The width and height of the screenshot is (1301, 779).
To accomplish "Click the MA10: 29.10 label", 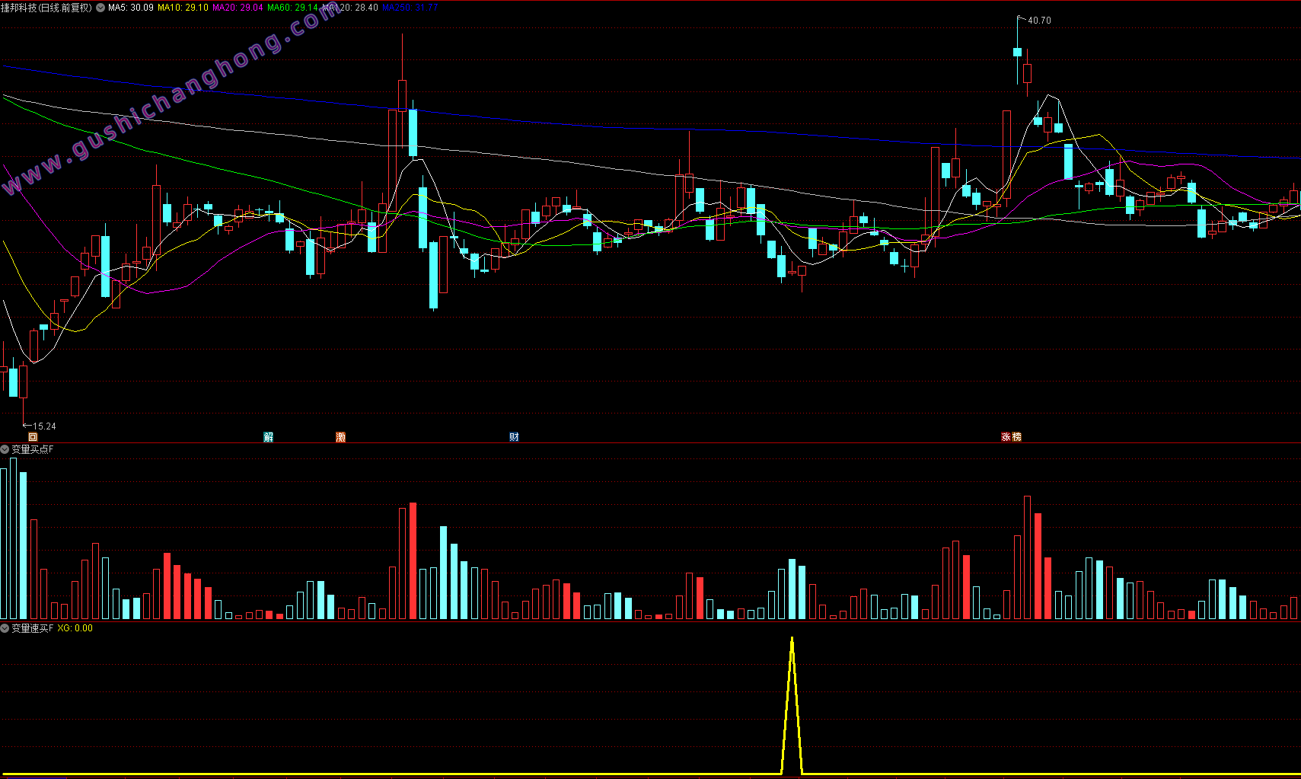I will [183, 8].
